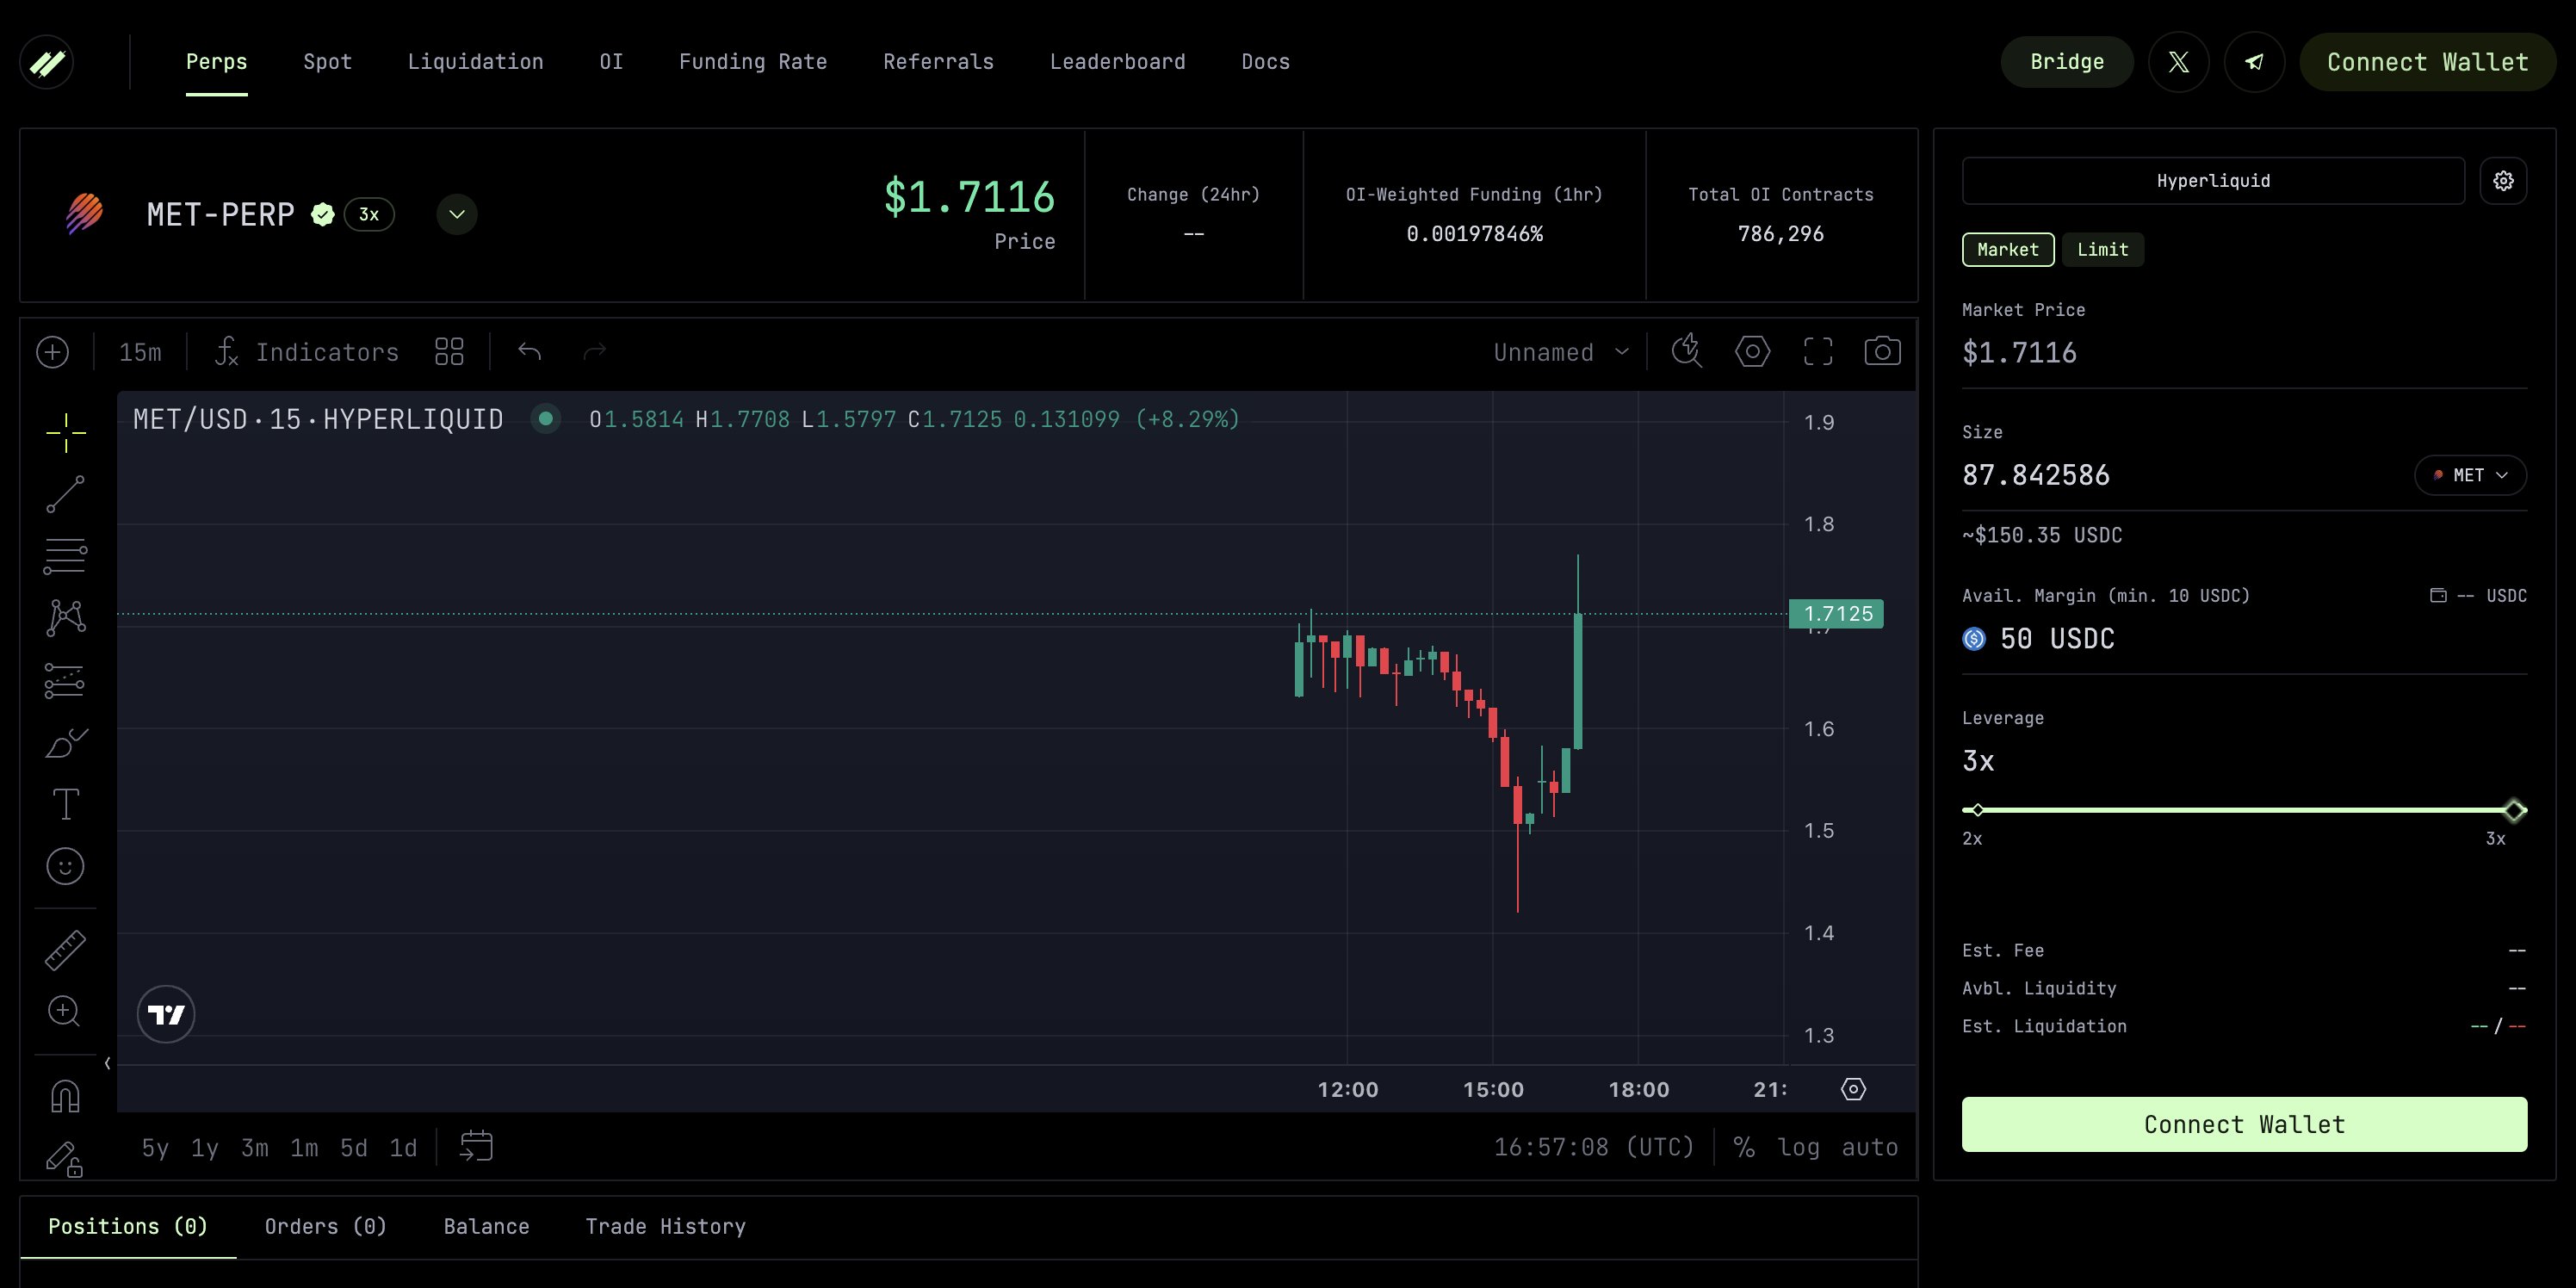Screen dimensions: 2576x1288
Task: Pick the emoji sticker tool
Action: pyautogui.click(x=65, y=866)
